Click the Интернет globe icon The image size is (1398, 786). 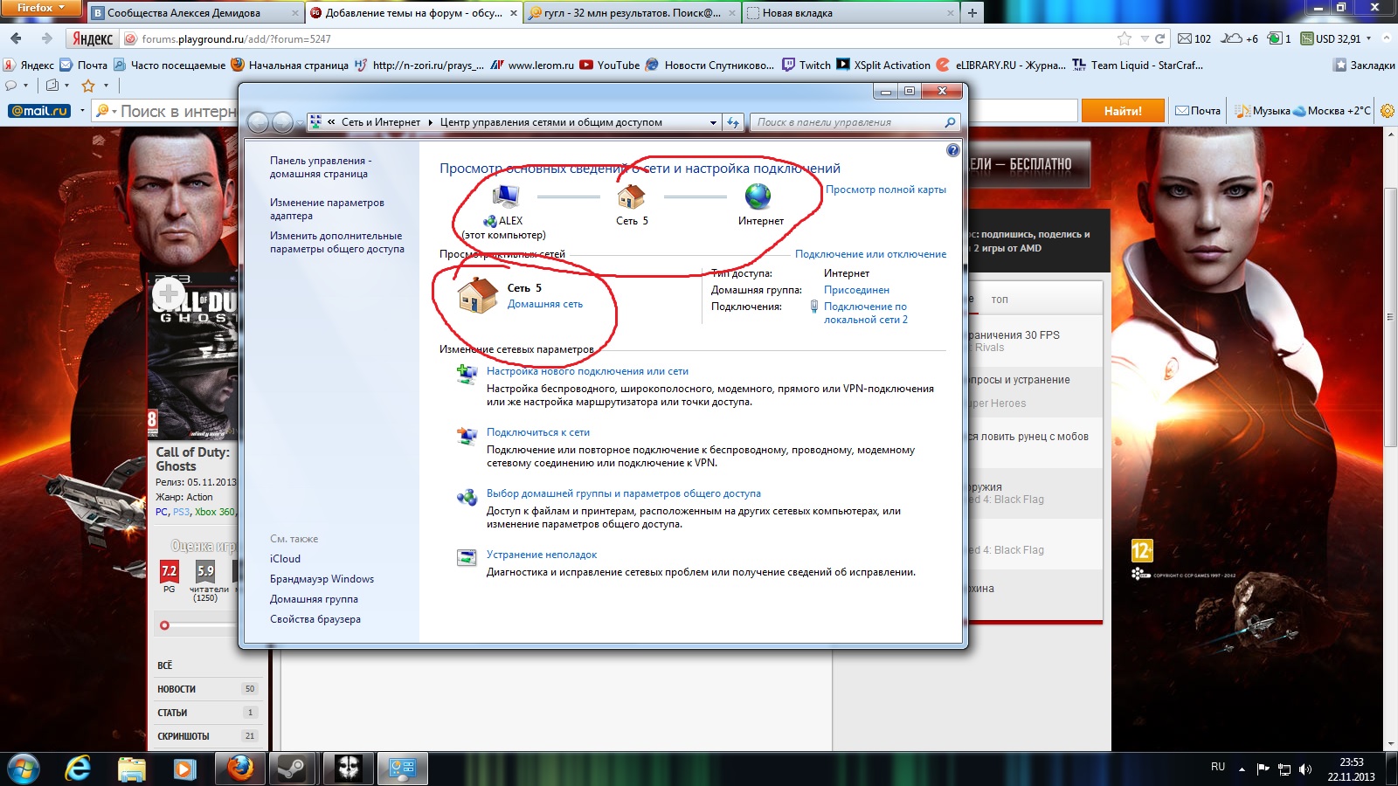coord(758,196)
